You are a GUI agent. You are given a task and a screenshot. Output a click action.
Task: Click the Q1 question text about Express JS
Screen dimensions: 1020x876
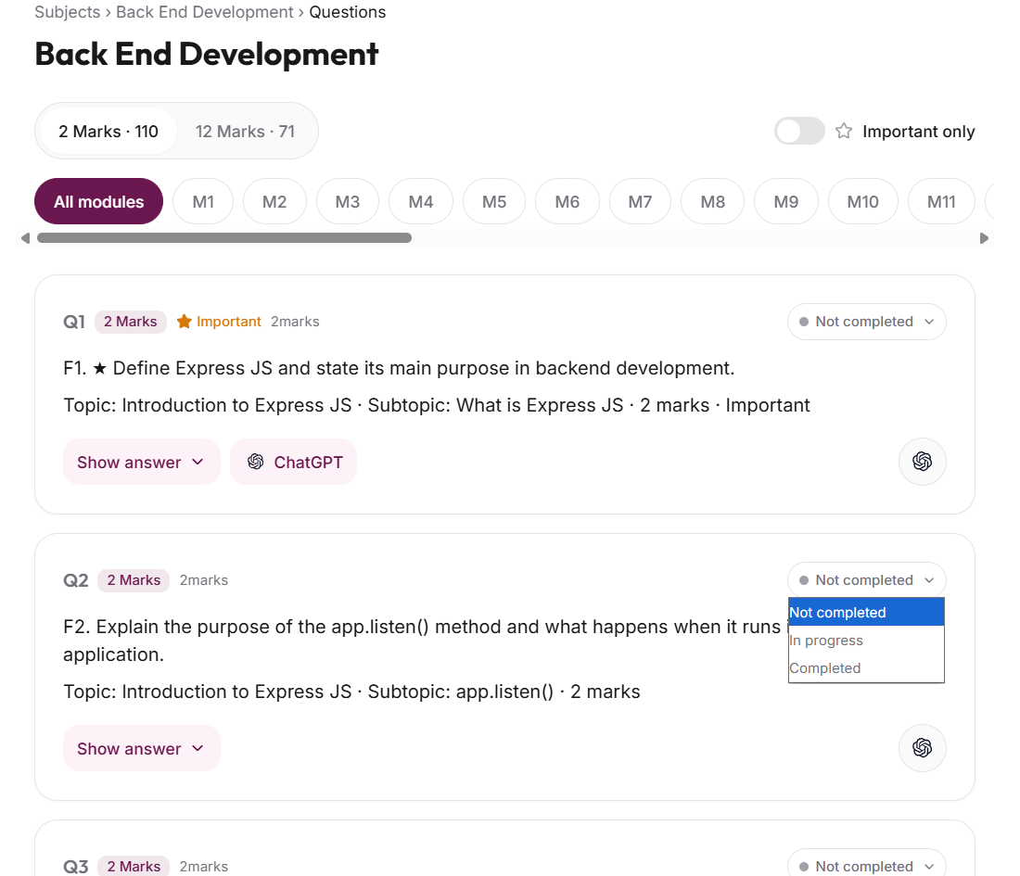point(399,368)
